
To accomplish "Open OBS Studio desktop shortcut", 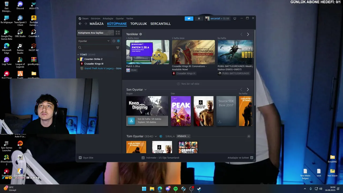I will click(20, 33).
